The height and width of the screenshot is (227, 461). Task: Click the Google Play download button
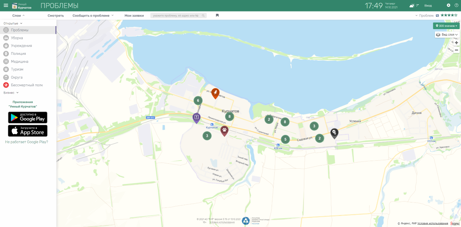(x=28, y=117)
